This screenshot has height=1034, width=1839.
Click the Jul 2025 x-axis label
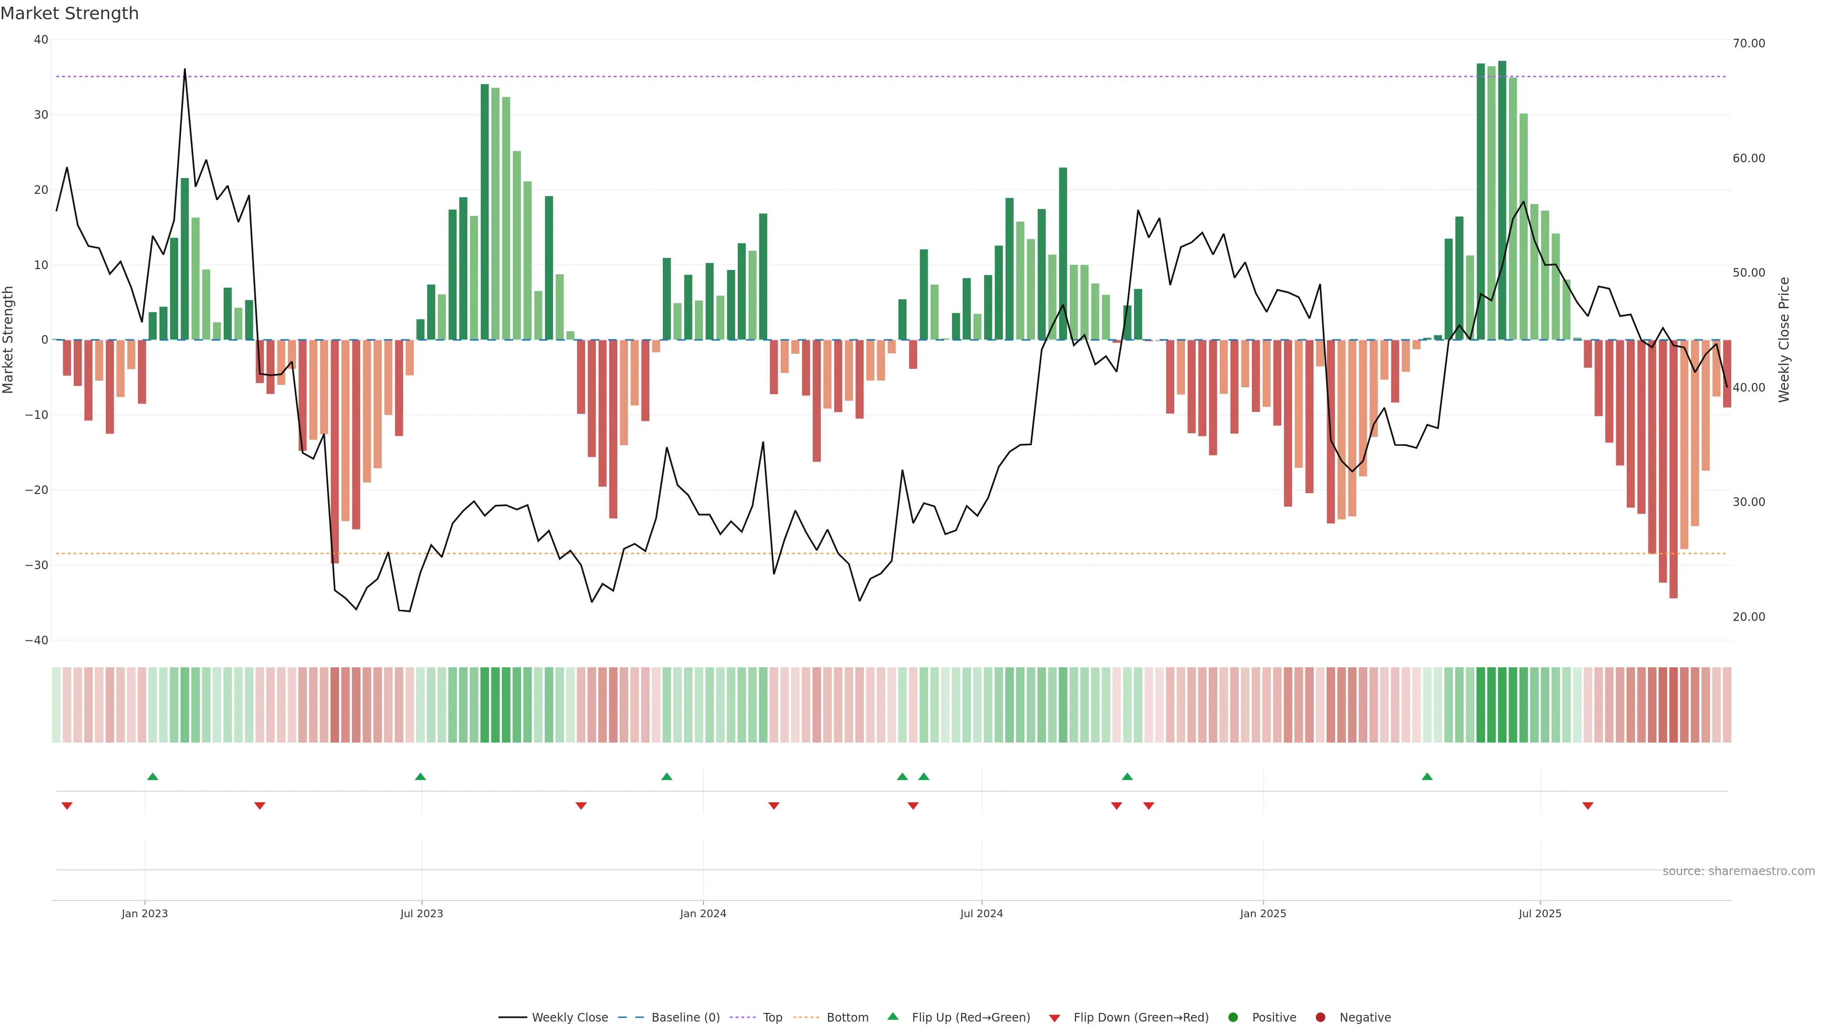[x=1540, y=913]
